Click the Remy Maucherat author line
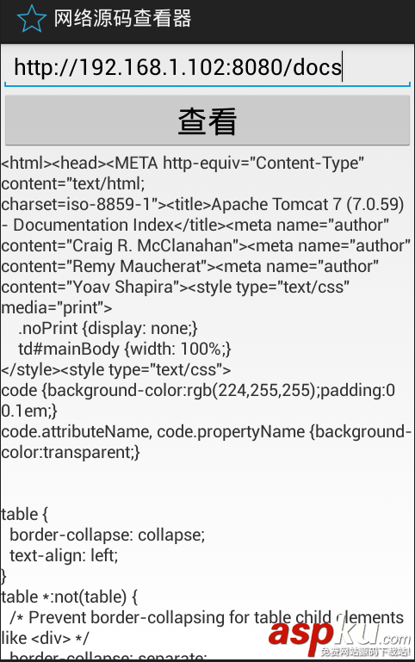 189,266
